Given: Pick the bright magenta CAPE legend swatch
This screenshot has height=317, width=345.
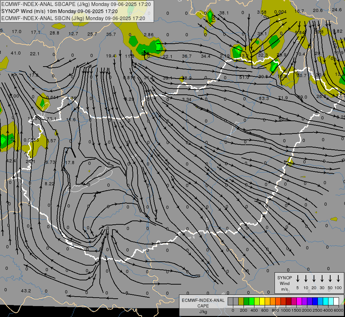Looking at the screenshot, I should (299, 301).
